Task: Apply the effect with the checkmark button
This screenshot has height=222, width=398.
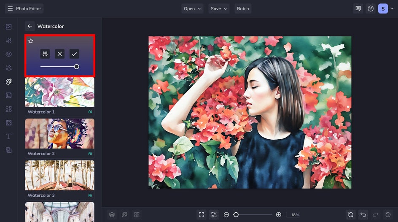Action: pyautogui.click(x=74, y=54)
